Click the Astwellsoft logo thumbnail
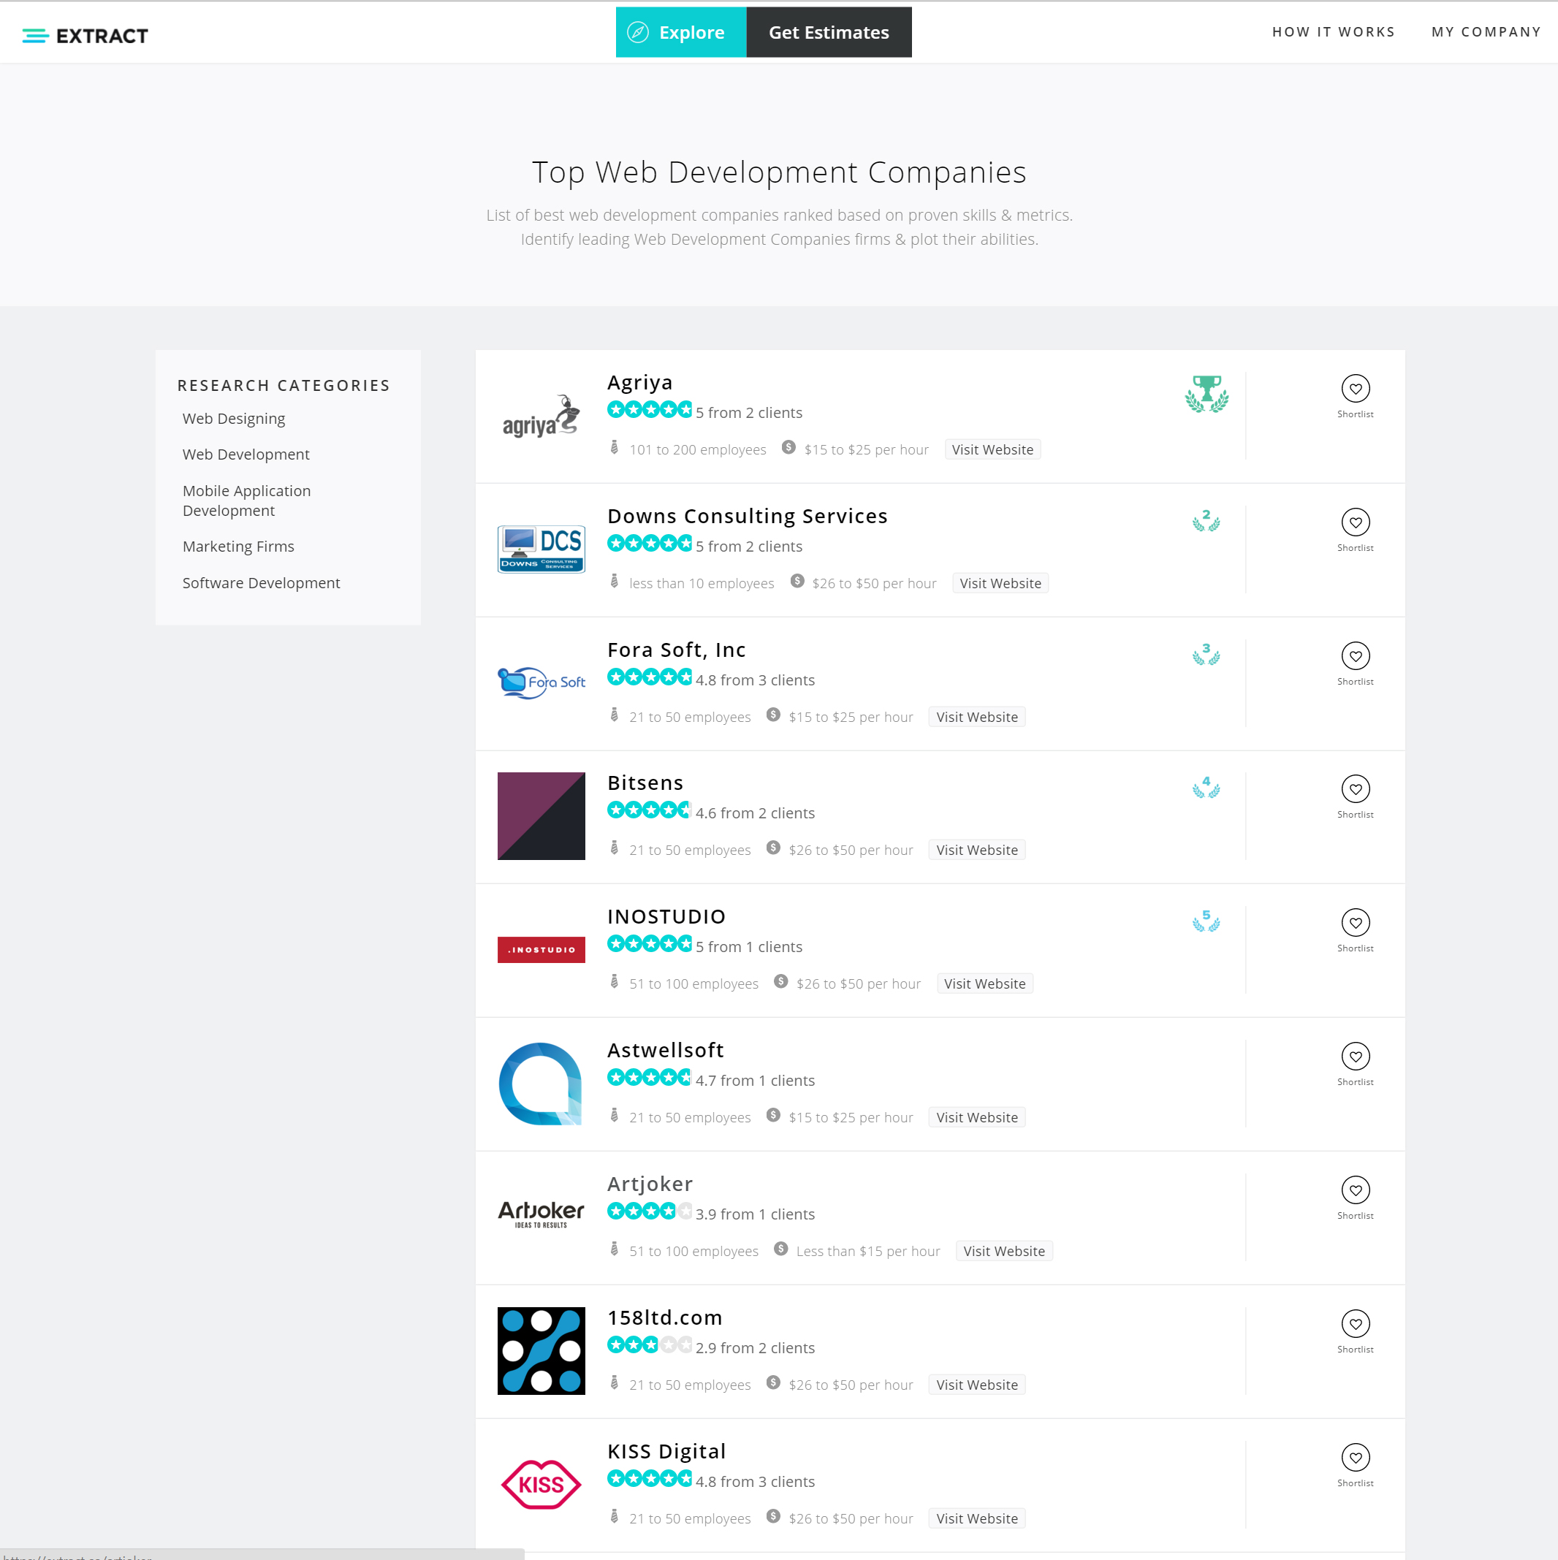 [541, 1084]
